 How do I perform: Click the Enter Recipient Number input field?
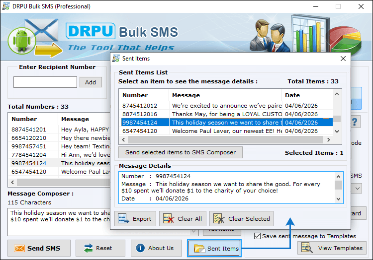click(x=45, y=82)
